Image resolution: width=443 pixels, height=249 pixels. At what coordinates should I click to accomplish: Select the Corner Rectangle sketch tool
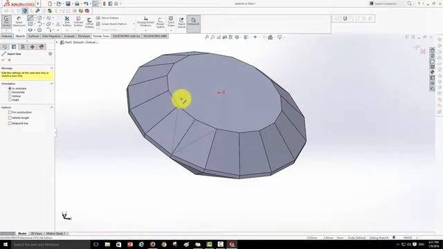pos(30,24)
